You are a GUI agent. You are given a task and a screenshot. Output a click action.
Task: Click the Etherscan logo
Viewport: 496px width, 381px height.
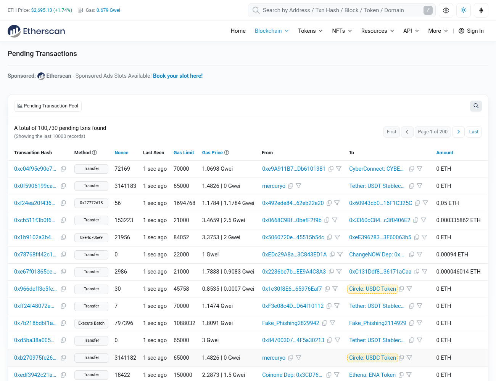click(36, 31)
